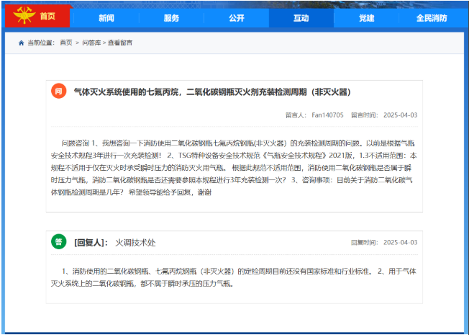Click the 首页 breadcrumb link
The height and width of the screenshot is (335, 469).
pyautogui.click(x=66, y=43)
